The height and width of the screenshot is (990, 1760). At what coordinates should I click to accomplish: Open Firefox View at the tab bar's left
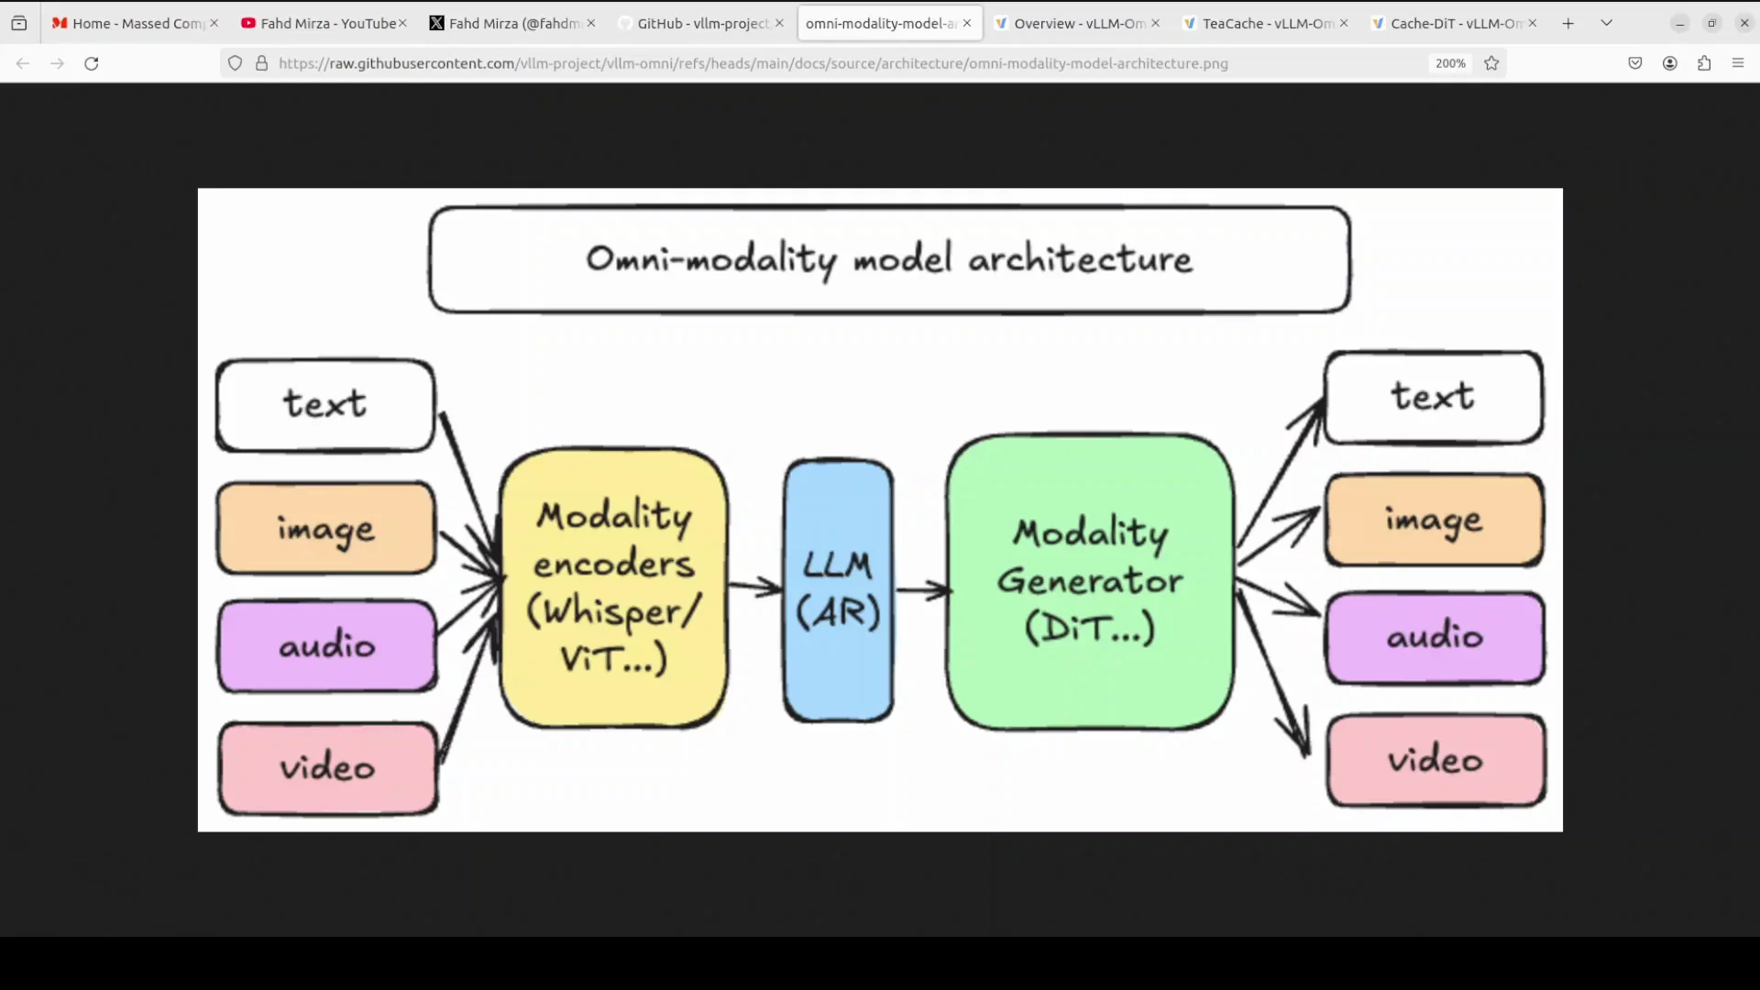pyautogui.click(x=19, y=24)
